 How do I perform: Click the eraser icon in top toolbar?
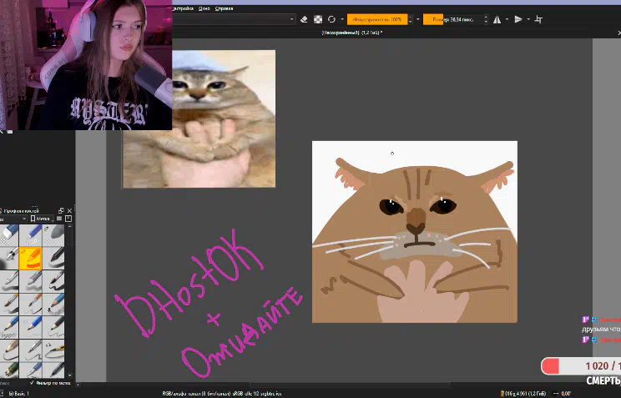303,19
